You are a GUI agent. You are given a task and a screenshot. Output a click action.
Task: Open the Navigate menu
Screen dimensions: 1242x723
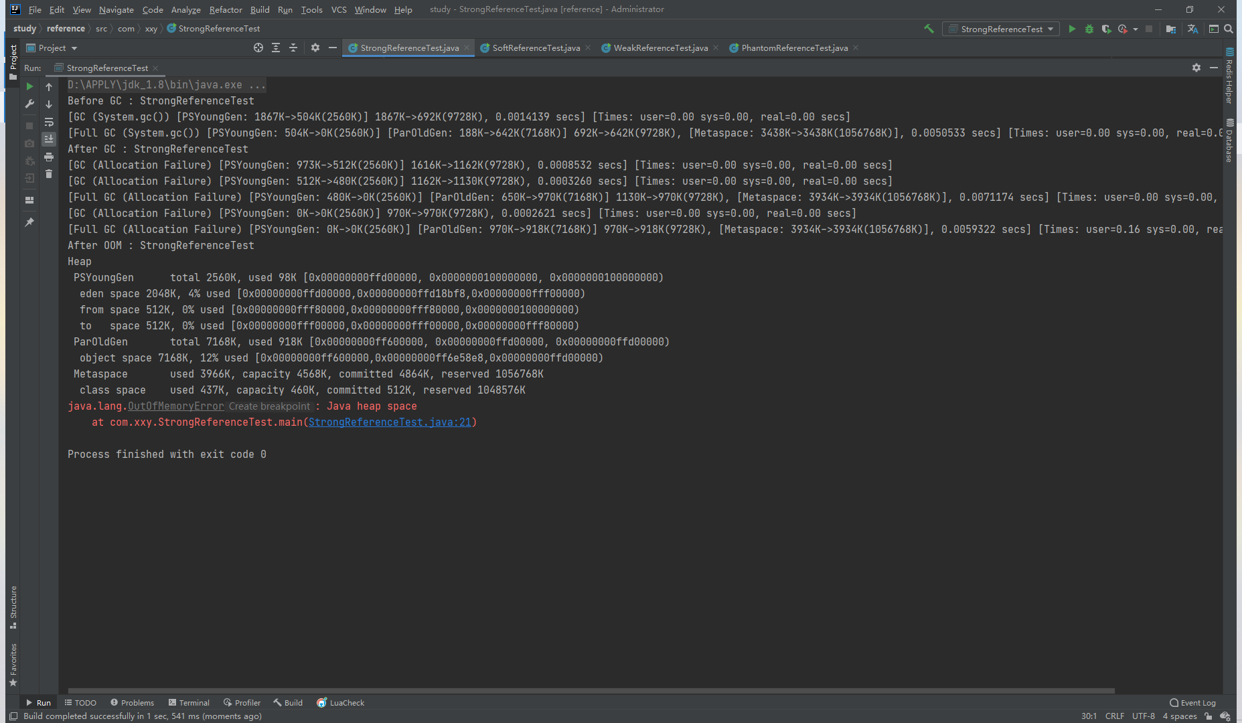(117, 9)
